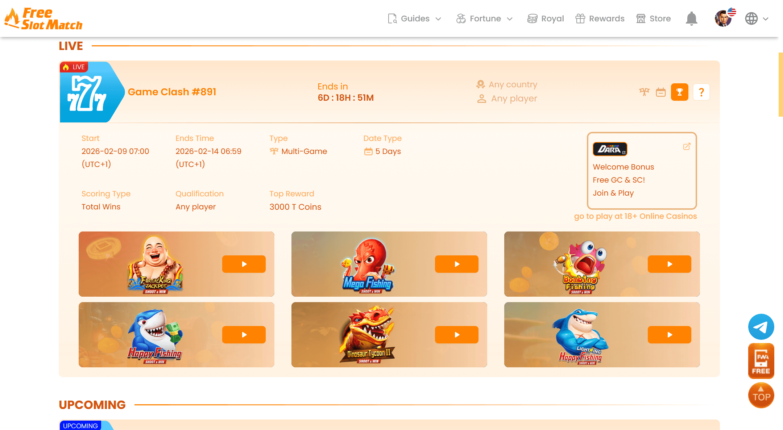Open external link icon on Dara card
Image resolution: width=783 pixels, height=430 pixels.
[687, 146]
